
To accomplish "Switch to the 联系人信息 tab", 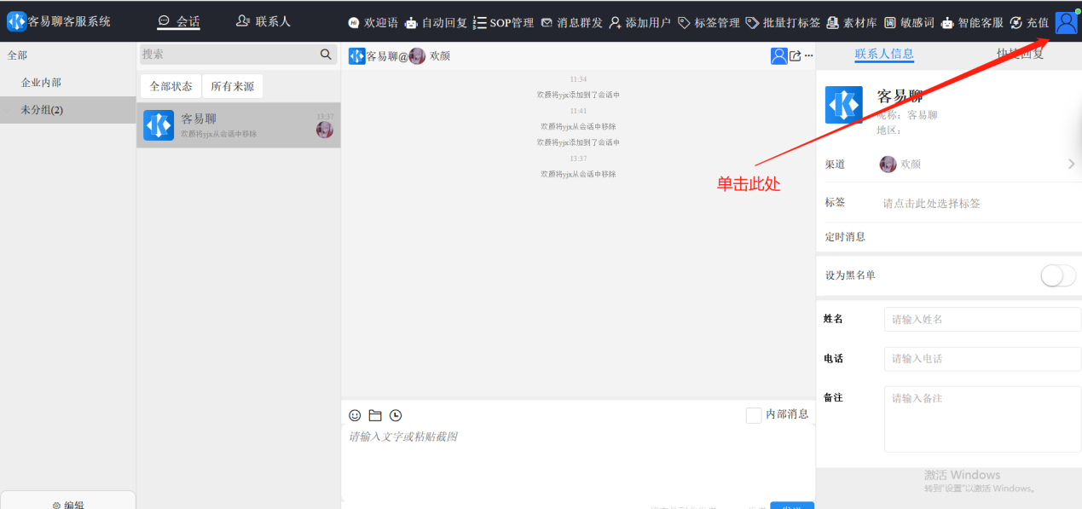I will click(884, 54).
